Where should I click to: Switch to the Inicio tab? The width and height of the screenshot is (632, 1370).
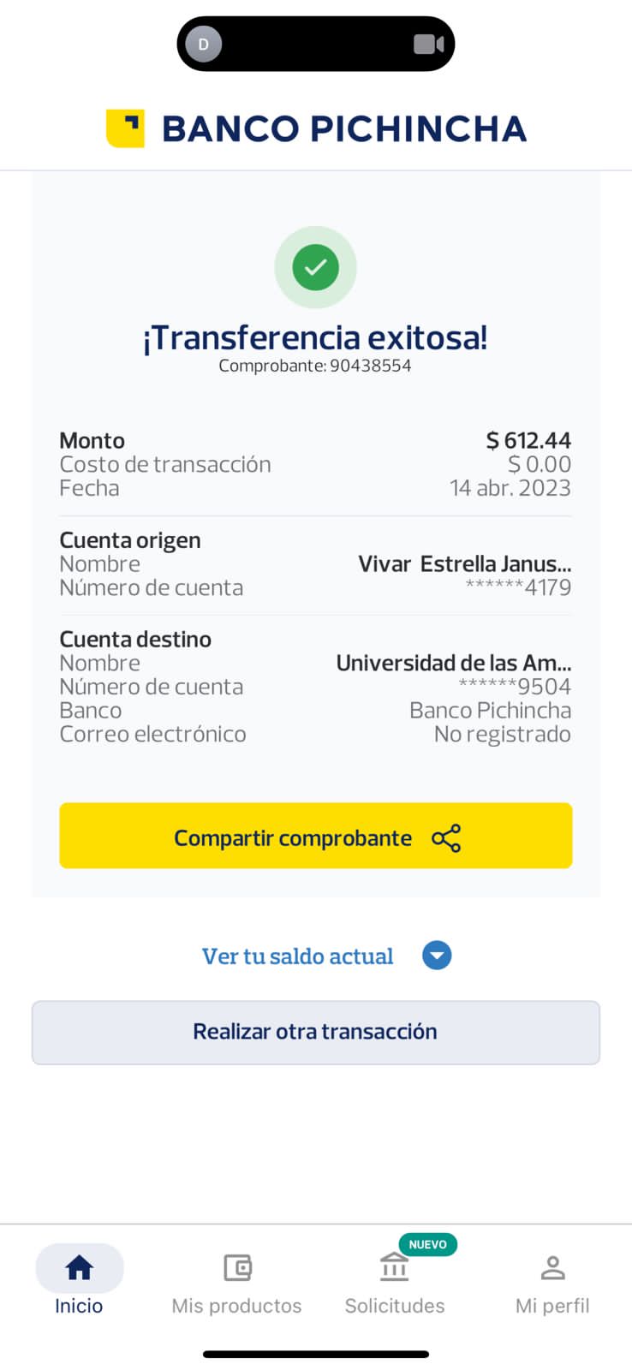pyautogui.click(x=79, y=1306)
